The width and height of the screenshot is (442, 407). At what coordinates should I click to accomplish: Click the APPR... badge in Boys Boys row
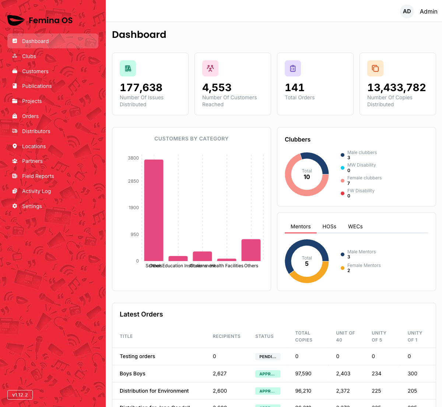(268, 374)
